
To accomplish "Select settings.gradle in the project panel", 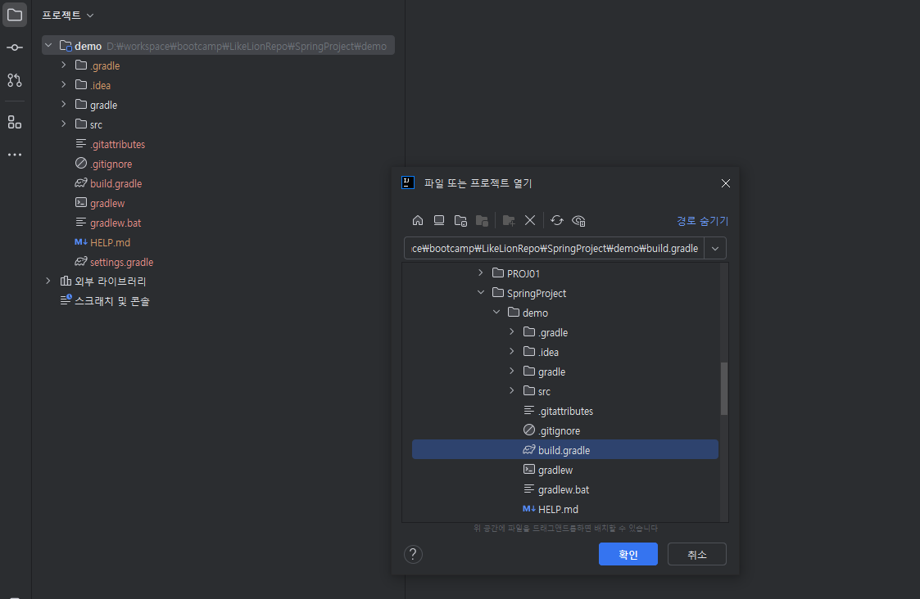I will [121, 262].
